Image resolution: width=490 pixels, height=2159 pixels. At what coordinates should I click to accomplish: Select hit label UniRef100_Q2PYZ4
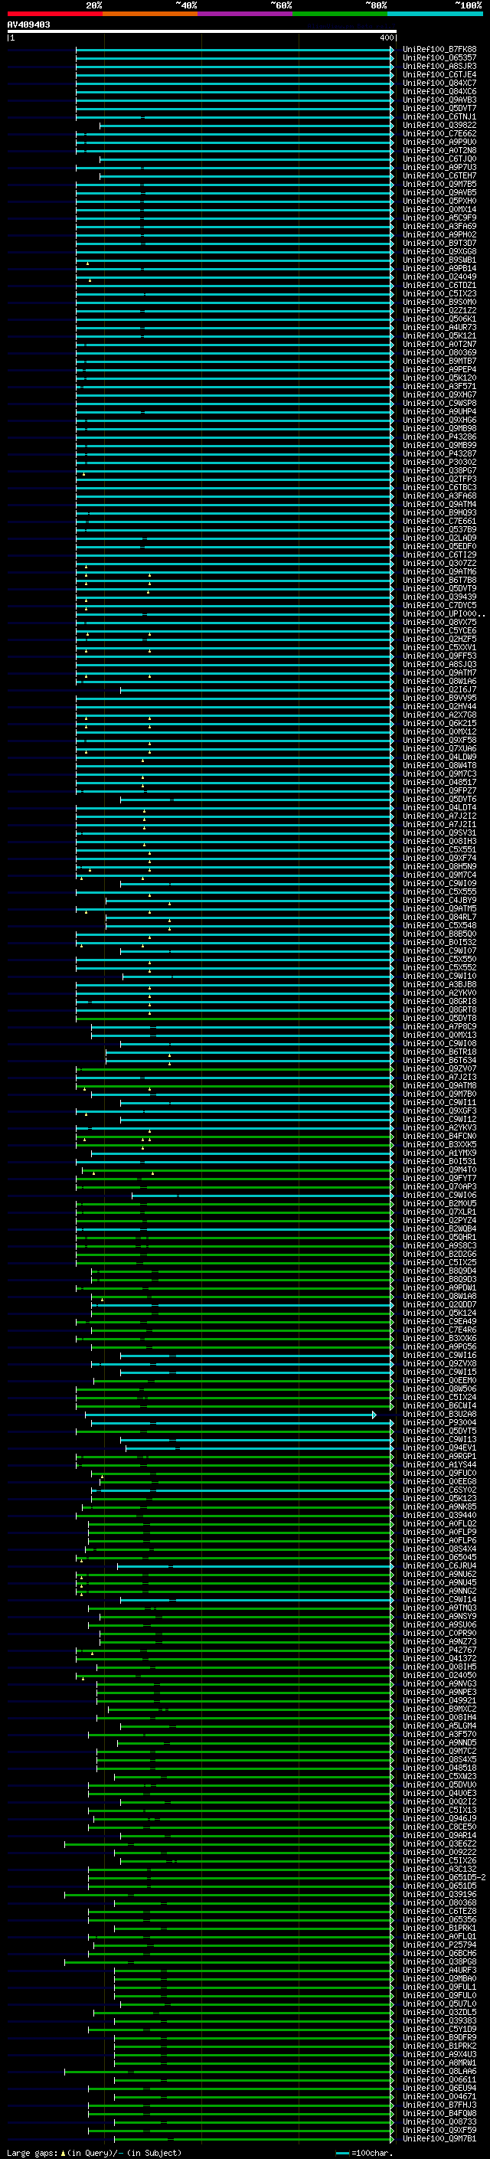click(439, 1220)
